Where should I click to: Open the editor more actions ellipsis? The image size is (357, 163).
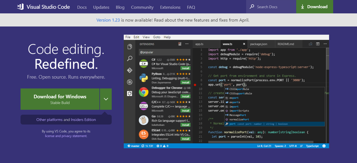tap(325, 44)
